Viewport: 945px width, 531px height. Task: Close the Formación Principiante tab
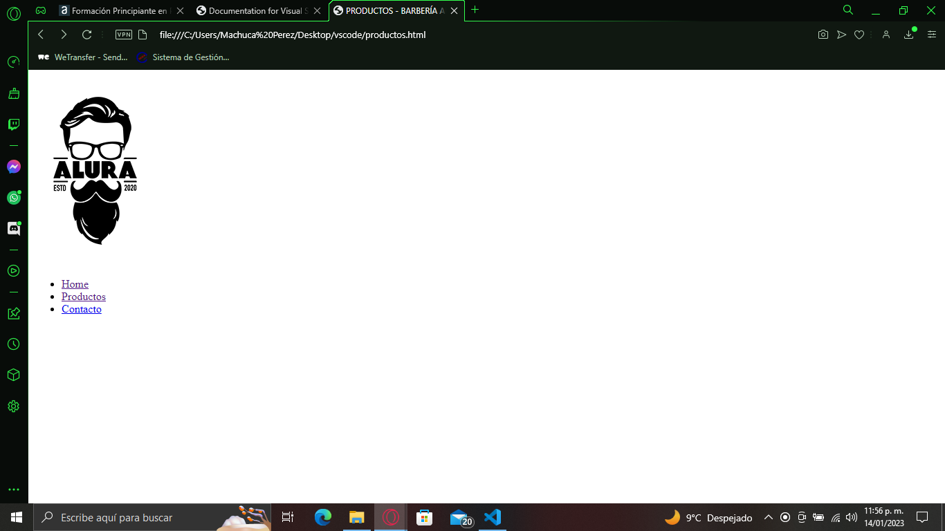(180, 10)
